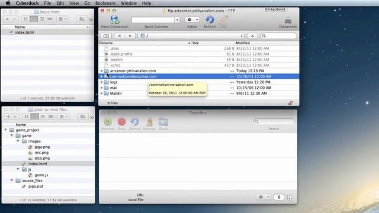Click the connections stepper arrows
This screenshot has width=379, height=213.
(290, 197)
